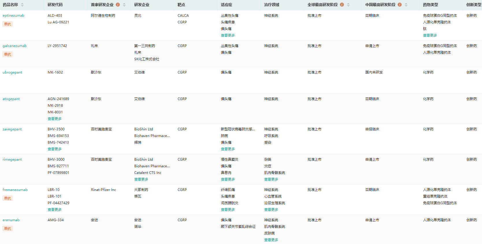Select code ALD-403

55,16
